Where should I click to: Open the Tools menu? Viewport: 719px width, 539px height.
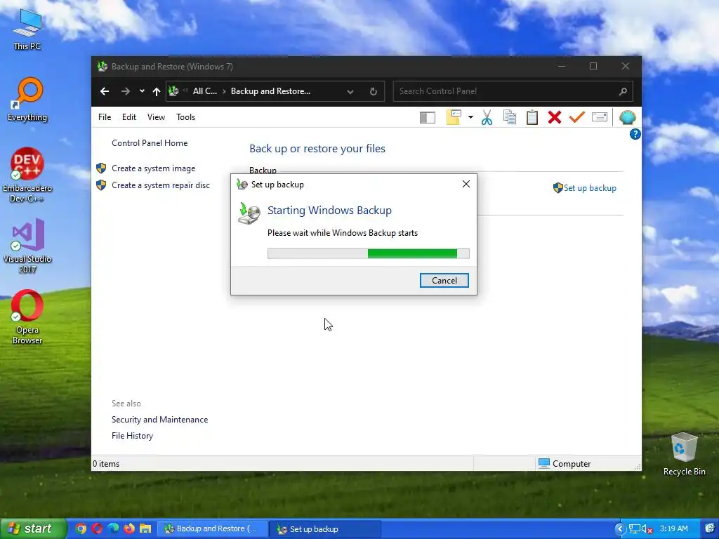coord(185,117)
